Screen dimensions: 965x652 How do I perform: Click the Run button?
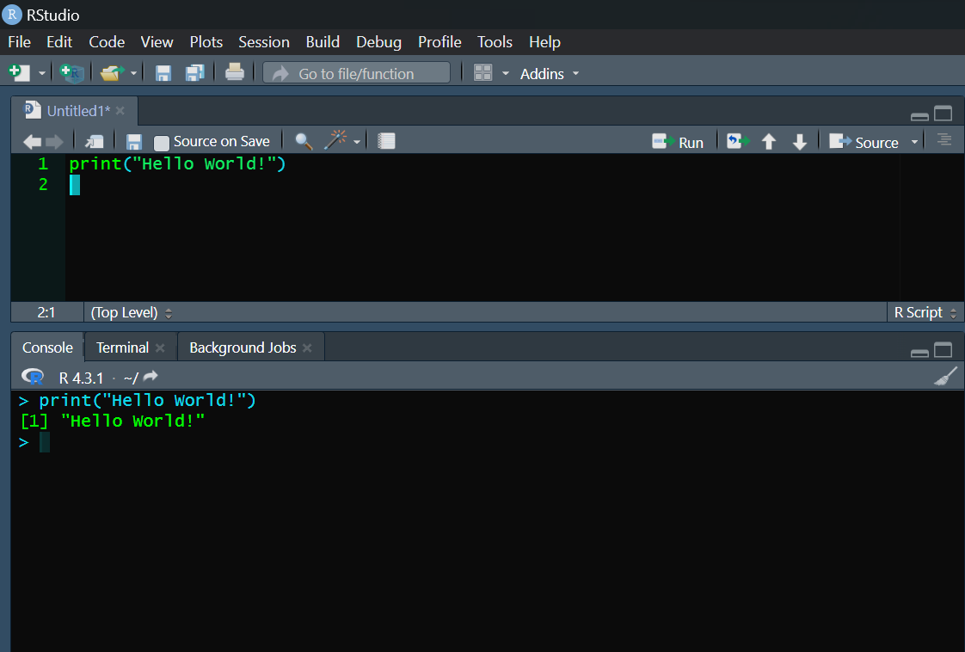(678, 142)
